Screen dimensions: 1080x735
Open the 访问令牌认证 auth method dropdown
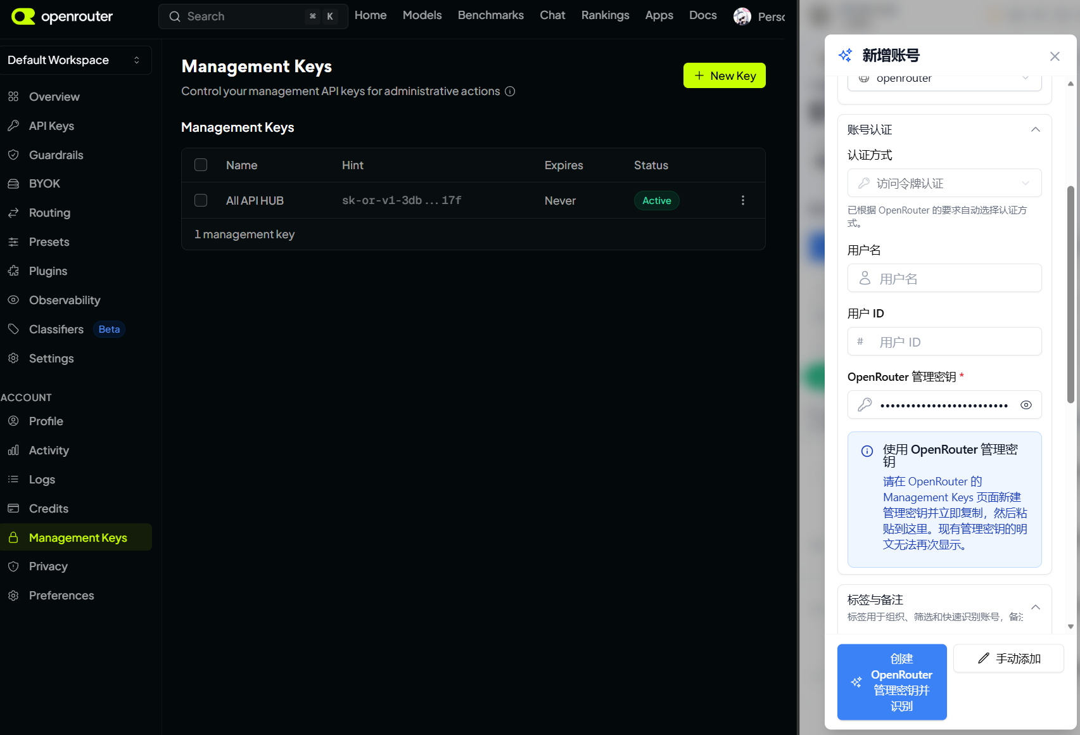[x=944, y=183]
